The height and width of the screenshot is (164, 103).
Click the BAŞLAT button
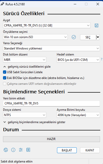(x=67, y=150)
